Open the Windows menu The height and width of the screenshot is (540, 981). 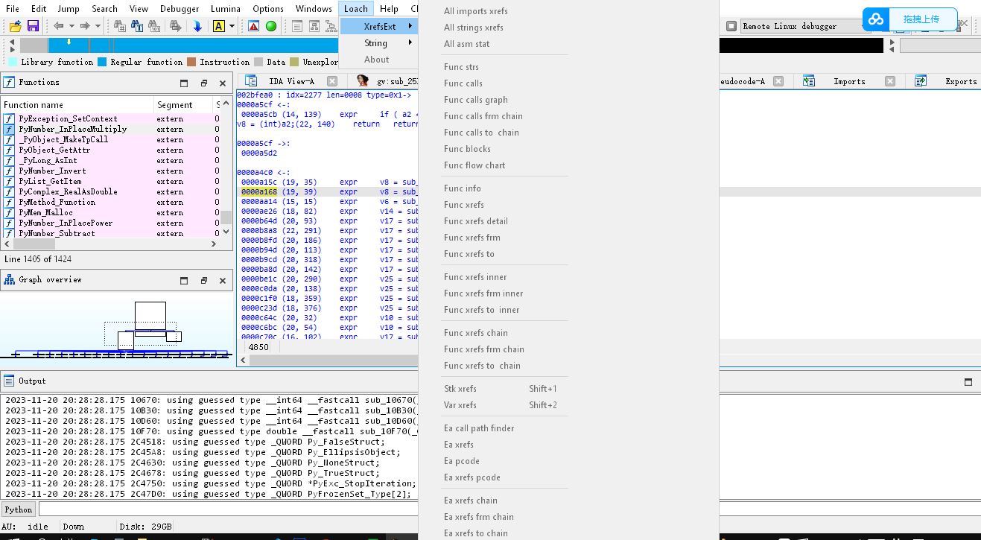click(x=314, y=9)
